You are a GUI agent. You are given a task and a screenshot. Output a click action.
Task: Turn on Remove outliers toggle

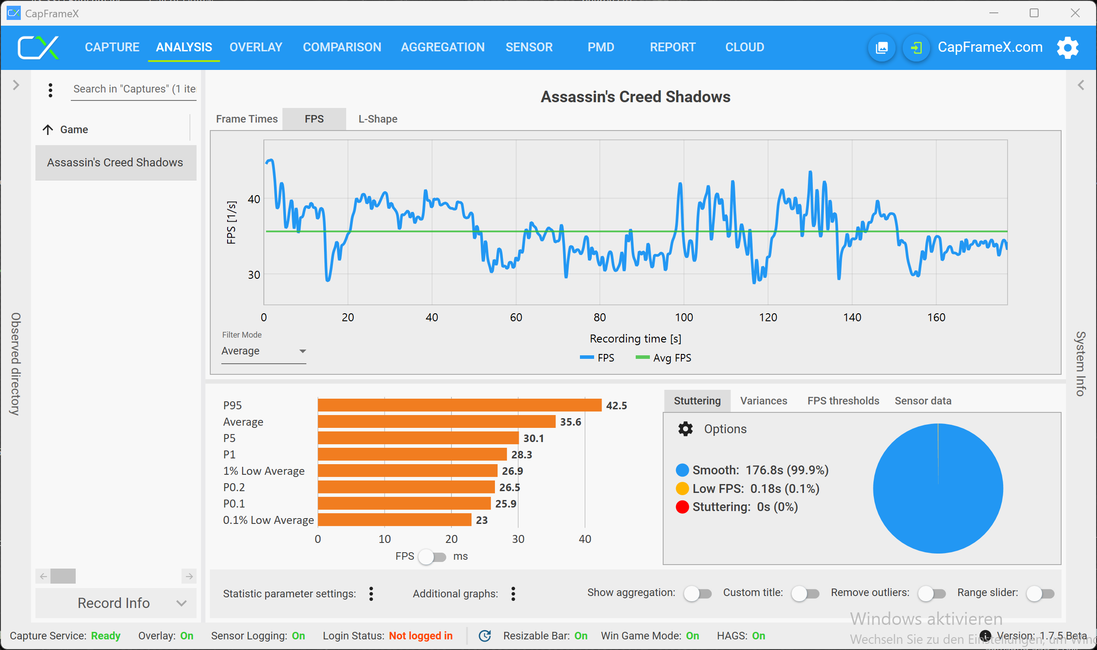click(931, 593)
